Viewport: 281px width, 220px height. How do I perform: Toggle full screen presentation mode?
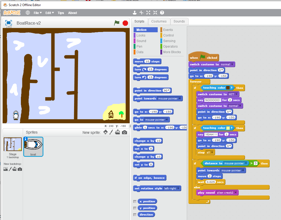pyautogui.click(x=8, y=23)
